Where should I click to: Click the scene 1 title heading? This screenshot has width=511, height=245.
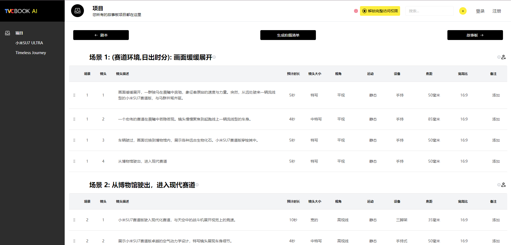coord(151,57)
